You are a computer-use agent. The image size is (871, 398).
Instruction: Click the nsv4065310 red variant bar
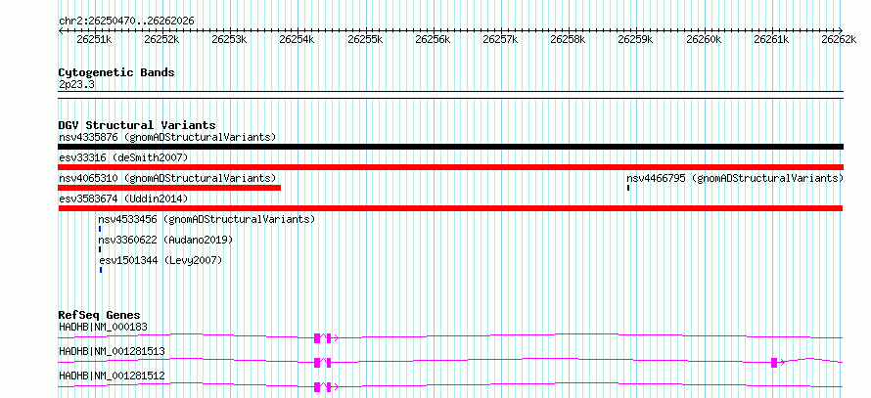pos(169,188)
